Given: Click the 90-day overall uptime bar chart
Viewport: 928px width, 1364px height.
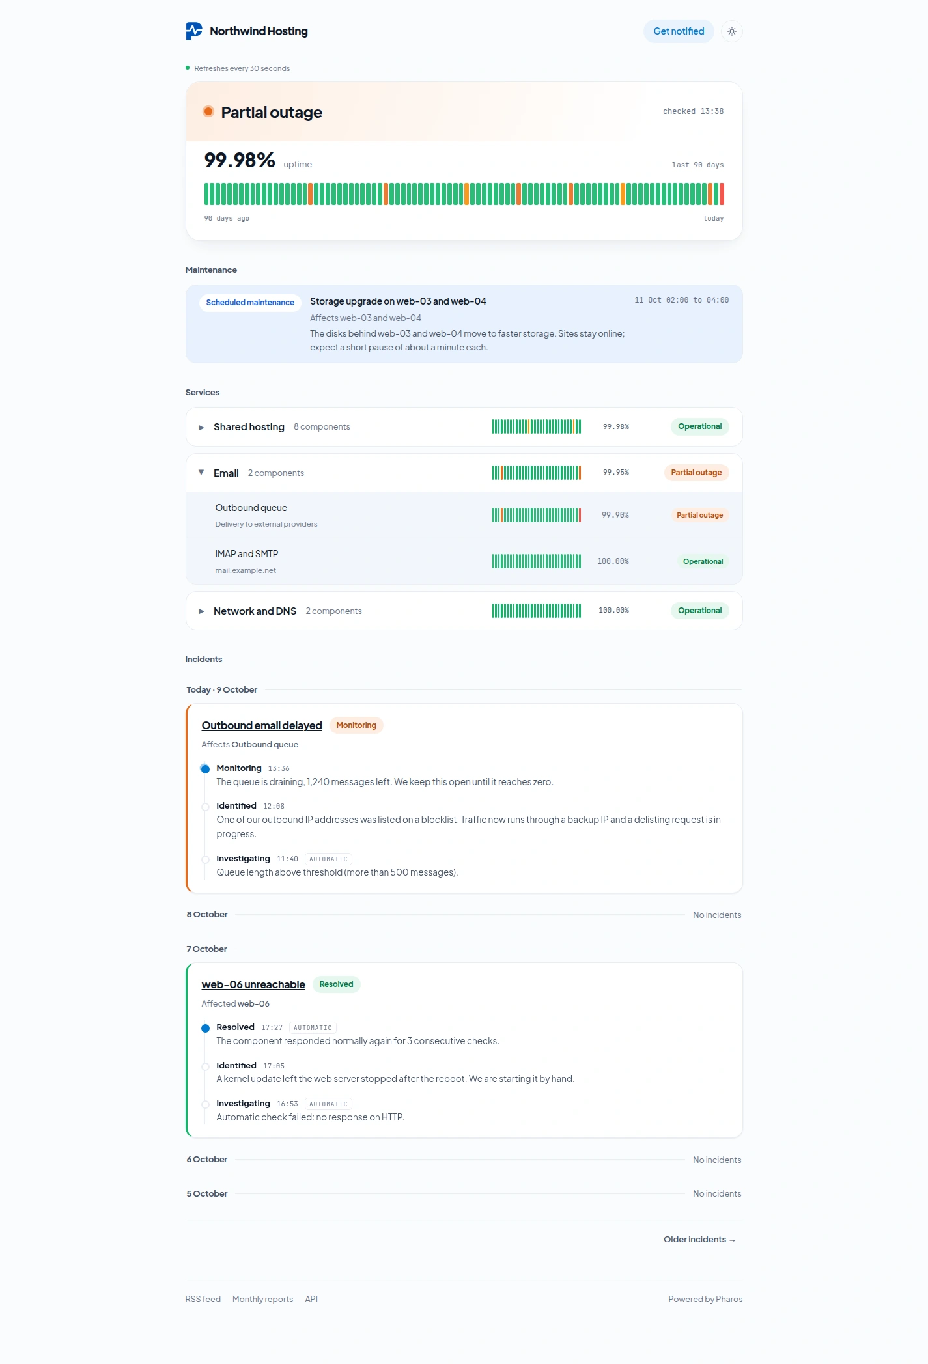Looking at the screenshot, I should point(464,194).
